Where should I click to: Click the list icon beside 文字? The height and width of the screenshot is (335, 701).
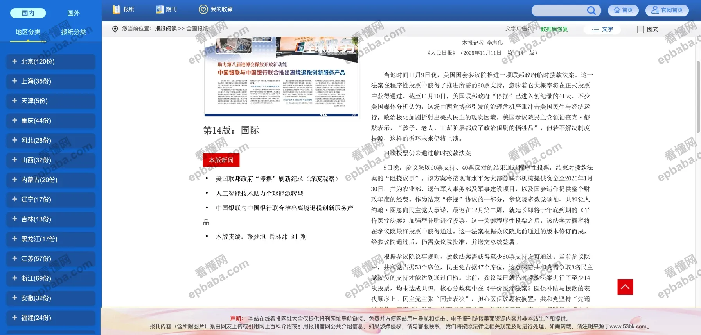[x=595, y=29]
